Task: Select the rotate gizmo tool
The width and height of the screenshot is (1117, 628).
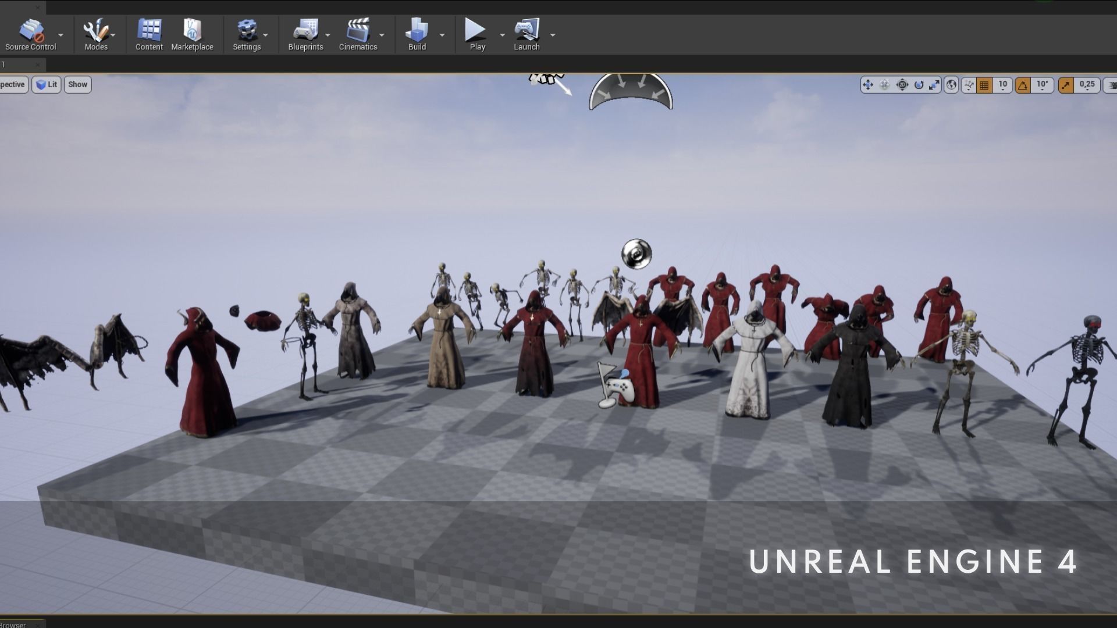Action: point(919,85)
